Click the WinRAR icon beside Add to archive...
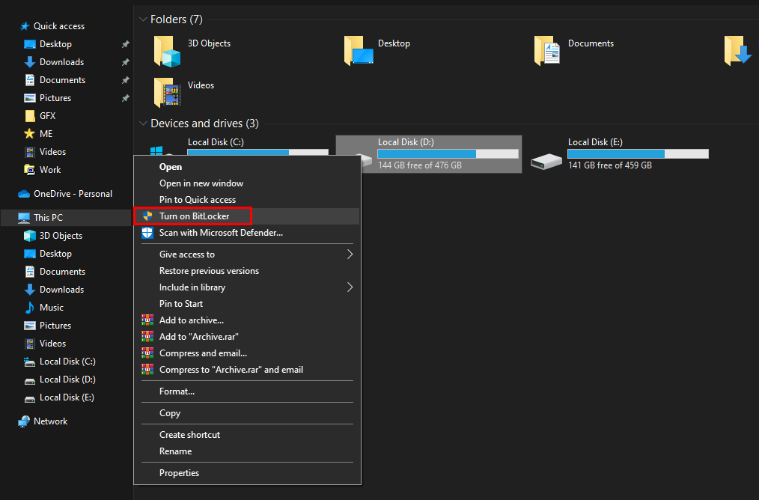This screenshot has width=759, height=500. click(x=147, y=320)
